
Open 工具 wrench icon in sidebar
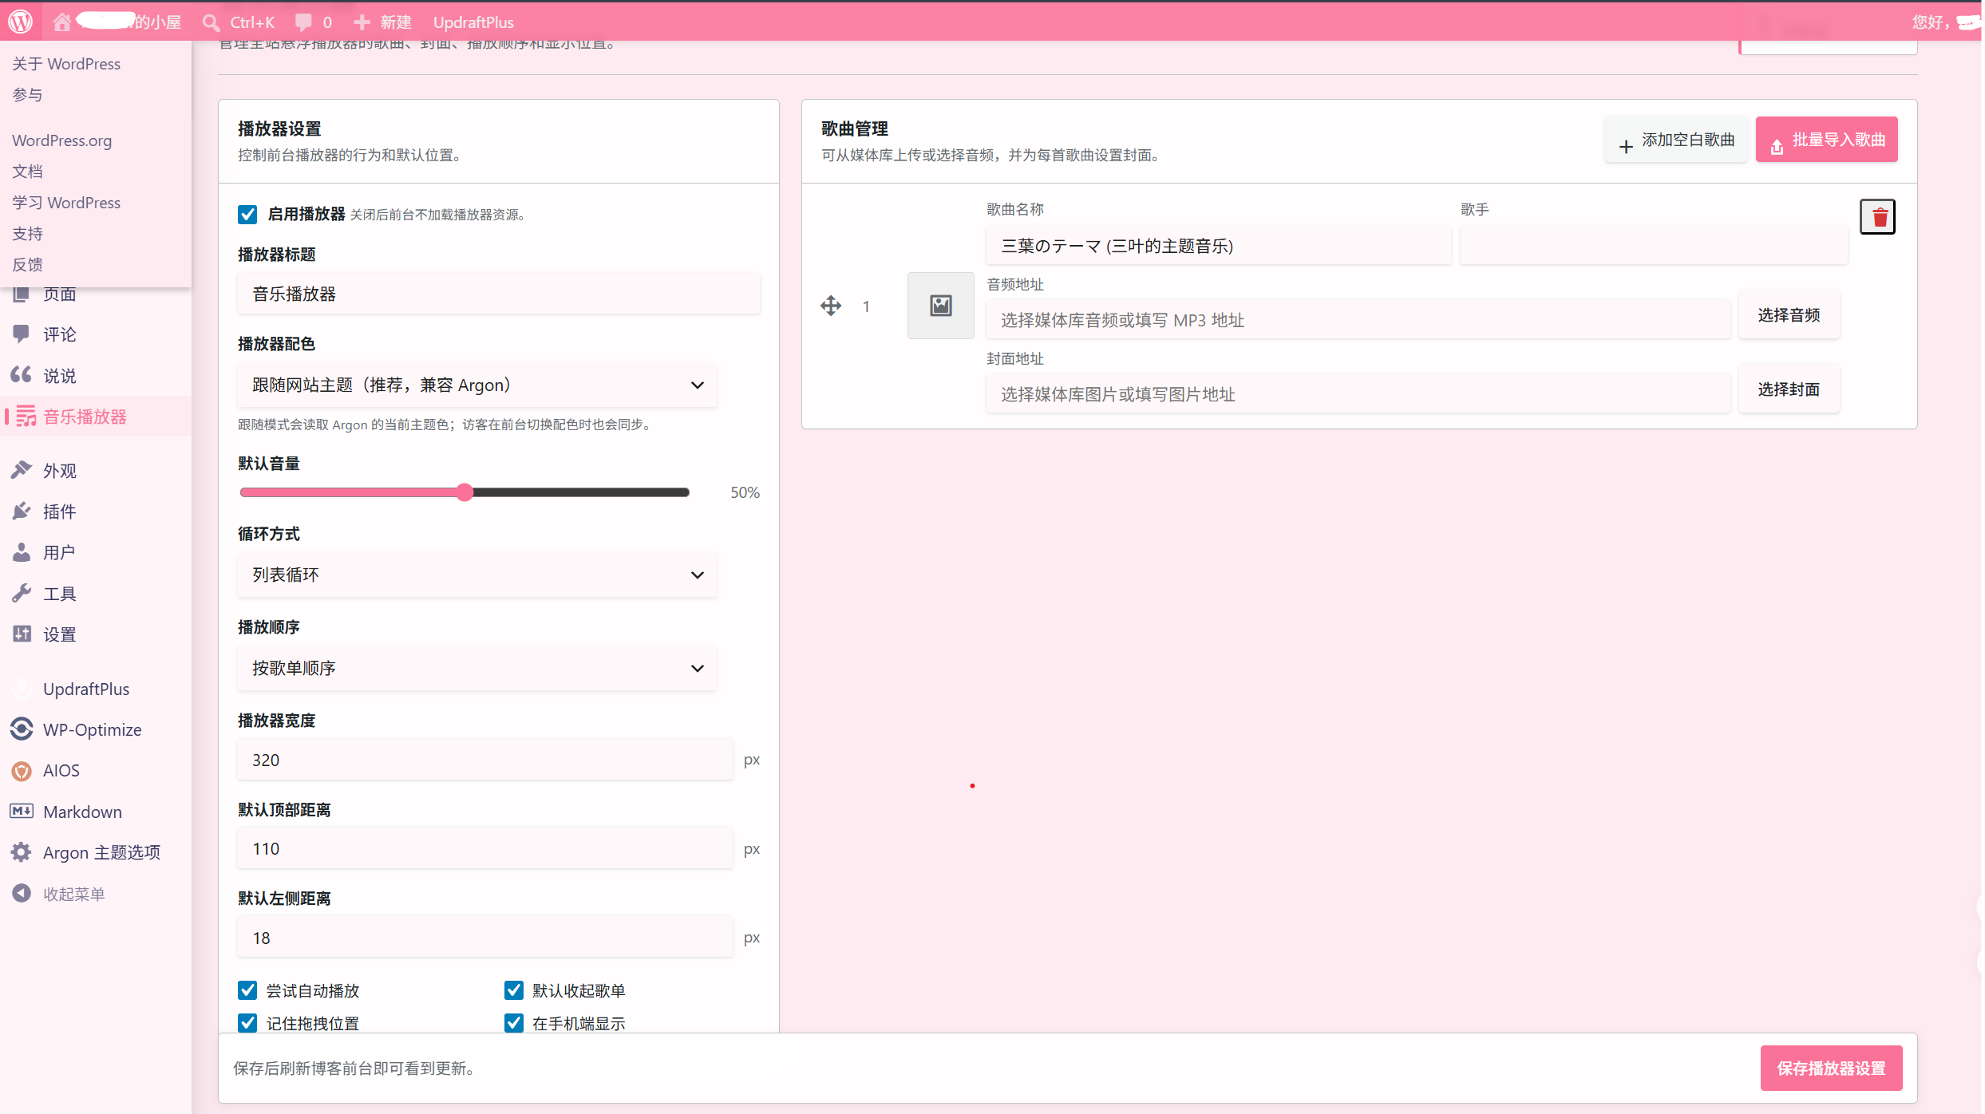click(22, 593)
